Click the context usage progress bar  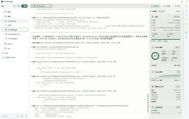pos(166,102)
